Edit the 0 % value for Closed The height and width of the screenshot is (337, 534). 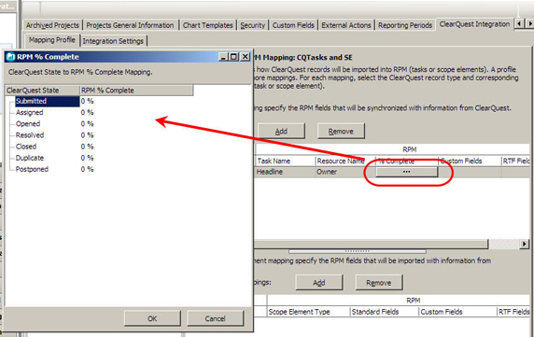tap(87, 147)
